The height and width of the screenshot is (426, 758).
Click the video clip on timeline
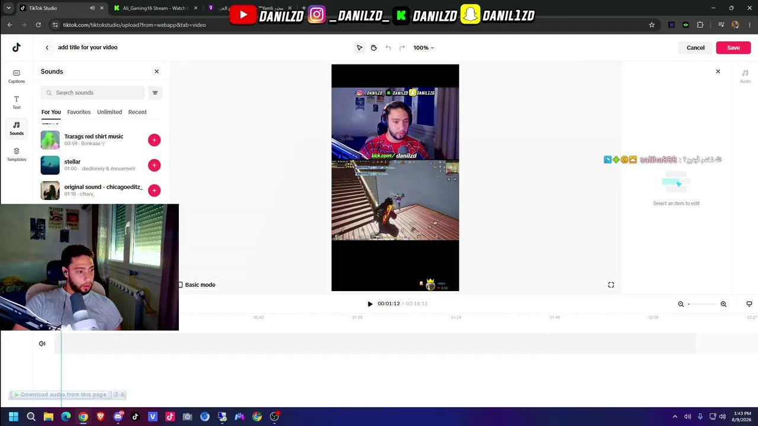(375, 343)
